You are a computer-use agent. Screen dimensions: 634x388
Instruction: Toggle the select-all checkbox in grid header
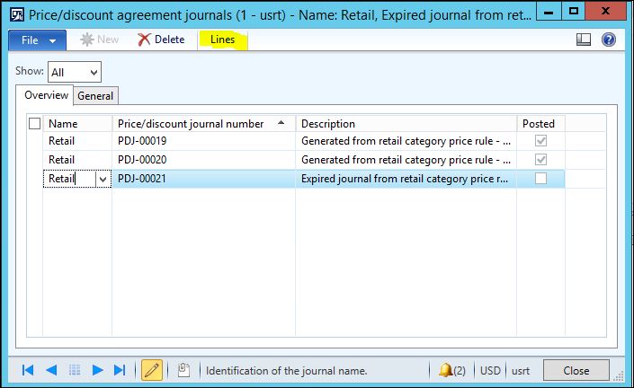(x=35, y=124)
